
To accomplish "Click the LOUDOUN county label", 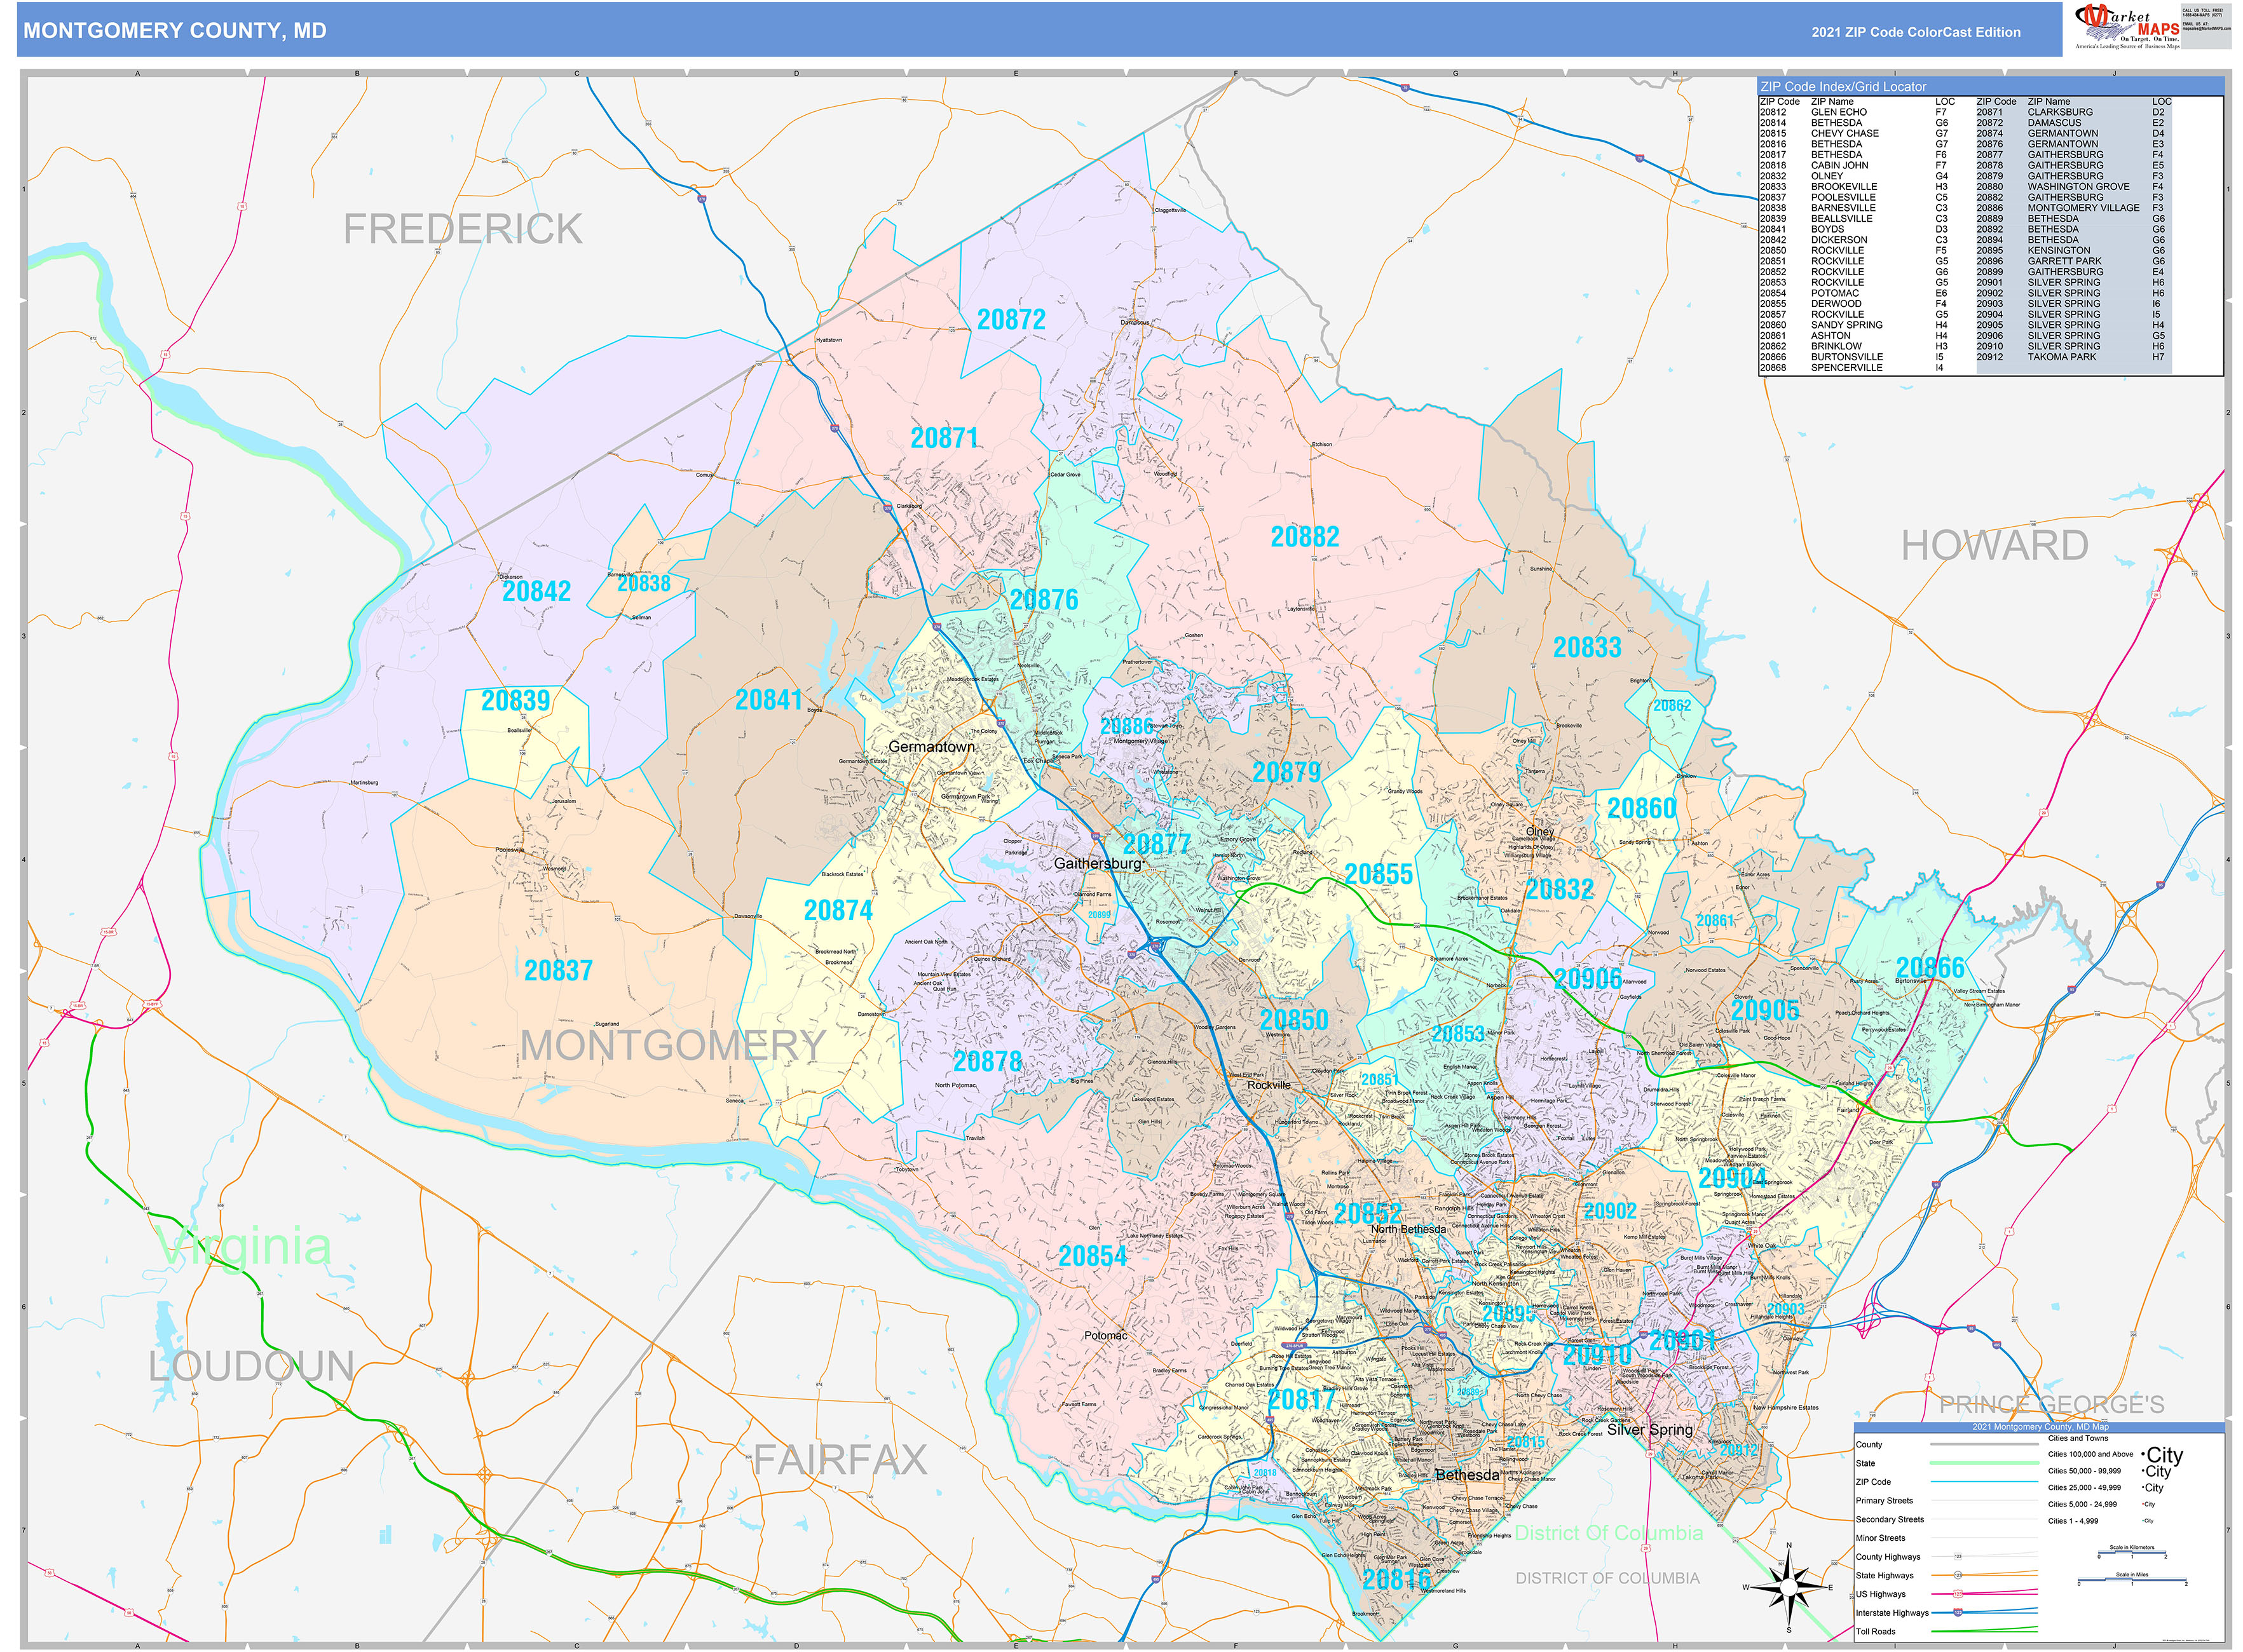I will click(x=252, y=1366).
